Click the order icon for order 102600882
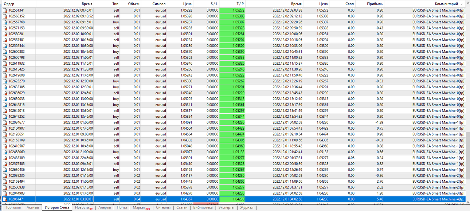Image resolution: width=470 pixels, height=211 pixels. 5,52
